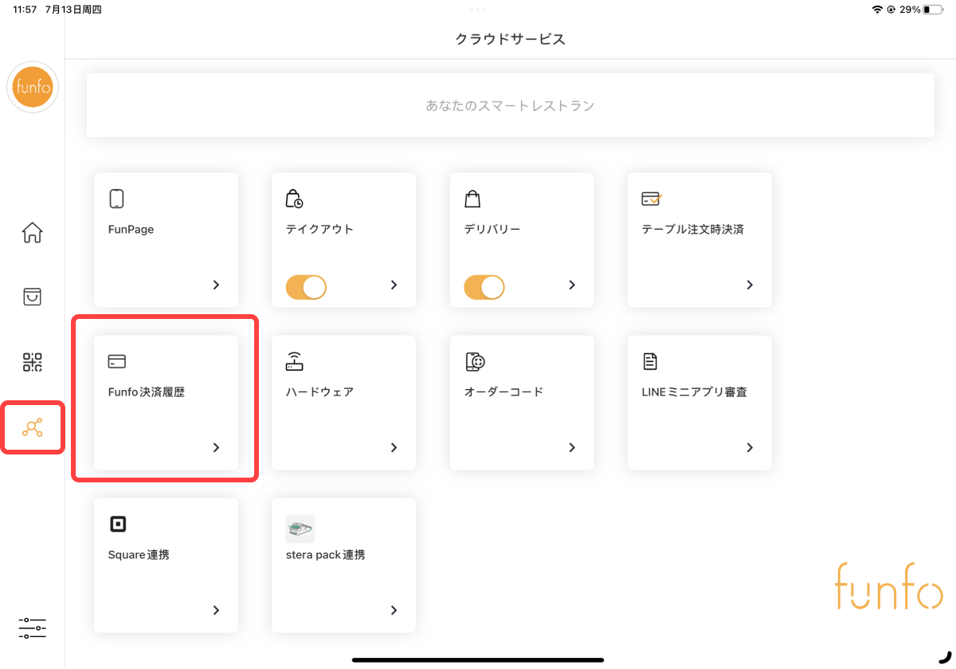Click the テーブル注文時決済 card label
Screen dimensions: 956x669
coord(692,229)
